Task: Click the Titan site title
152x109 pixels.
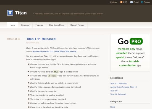Action: pos(21,13)
